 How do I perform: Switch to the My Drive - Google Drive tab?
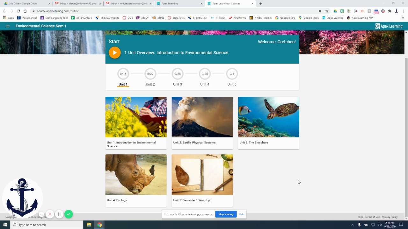click(x=26, y=3)
